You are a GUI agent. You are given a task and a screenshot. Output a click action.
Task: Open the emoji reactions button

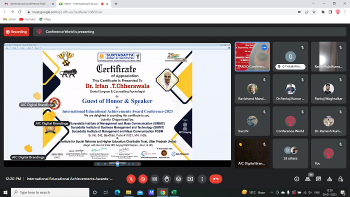point(178,179)
